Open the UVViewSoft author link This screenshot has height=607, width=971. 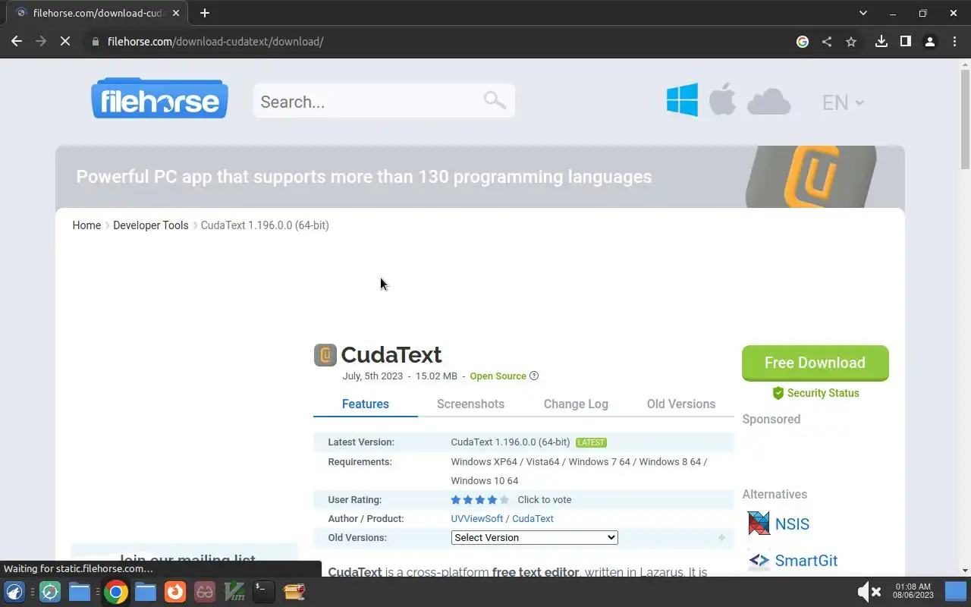point(477,519)
